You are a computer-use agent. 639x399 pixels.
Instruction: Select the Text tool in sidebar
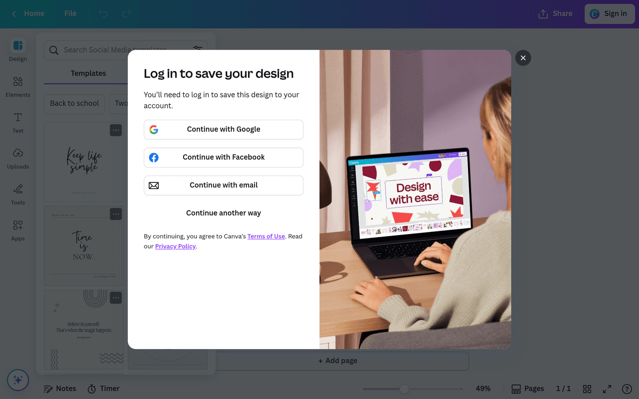click(x=18, y=122)
